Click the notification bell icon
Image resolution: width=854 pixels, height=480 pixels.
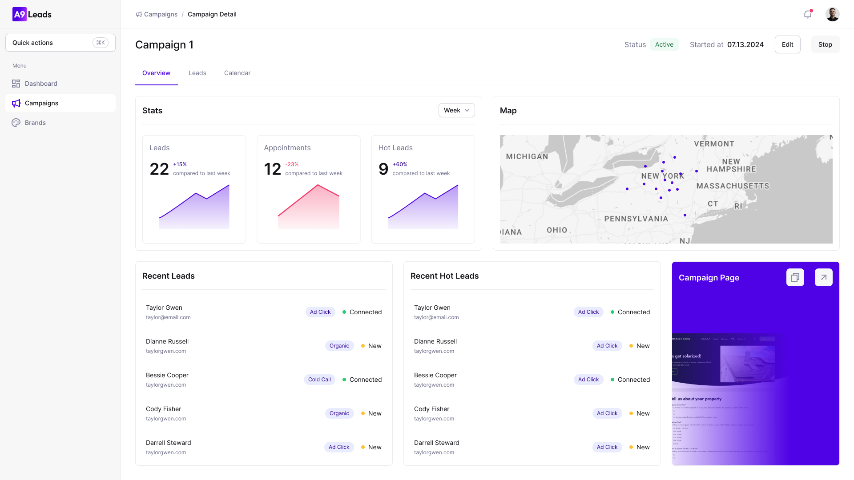pos(808,14)
